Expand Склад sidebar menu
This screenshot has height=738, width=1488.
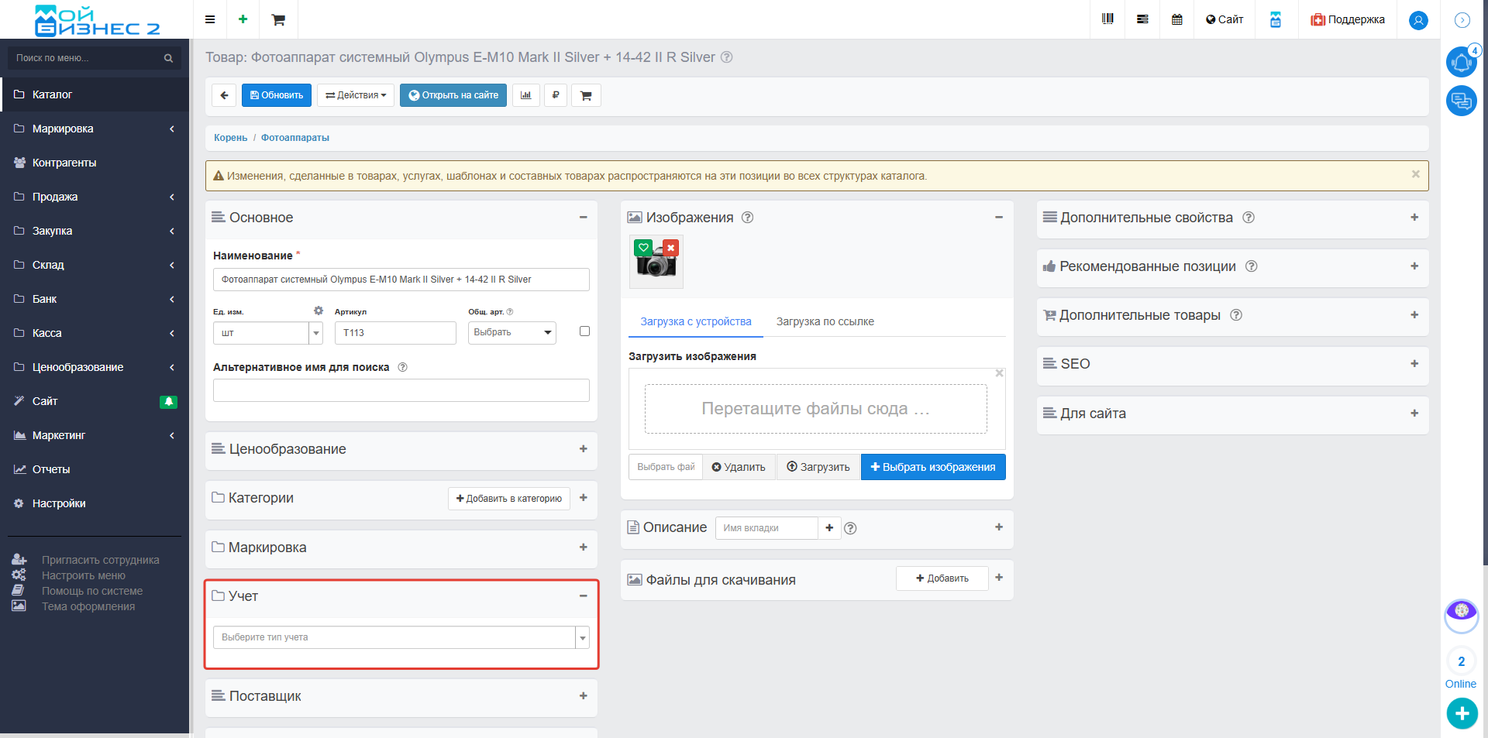pyautogui.click(x=95, y=265)
